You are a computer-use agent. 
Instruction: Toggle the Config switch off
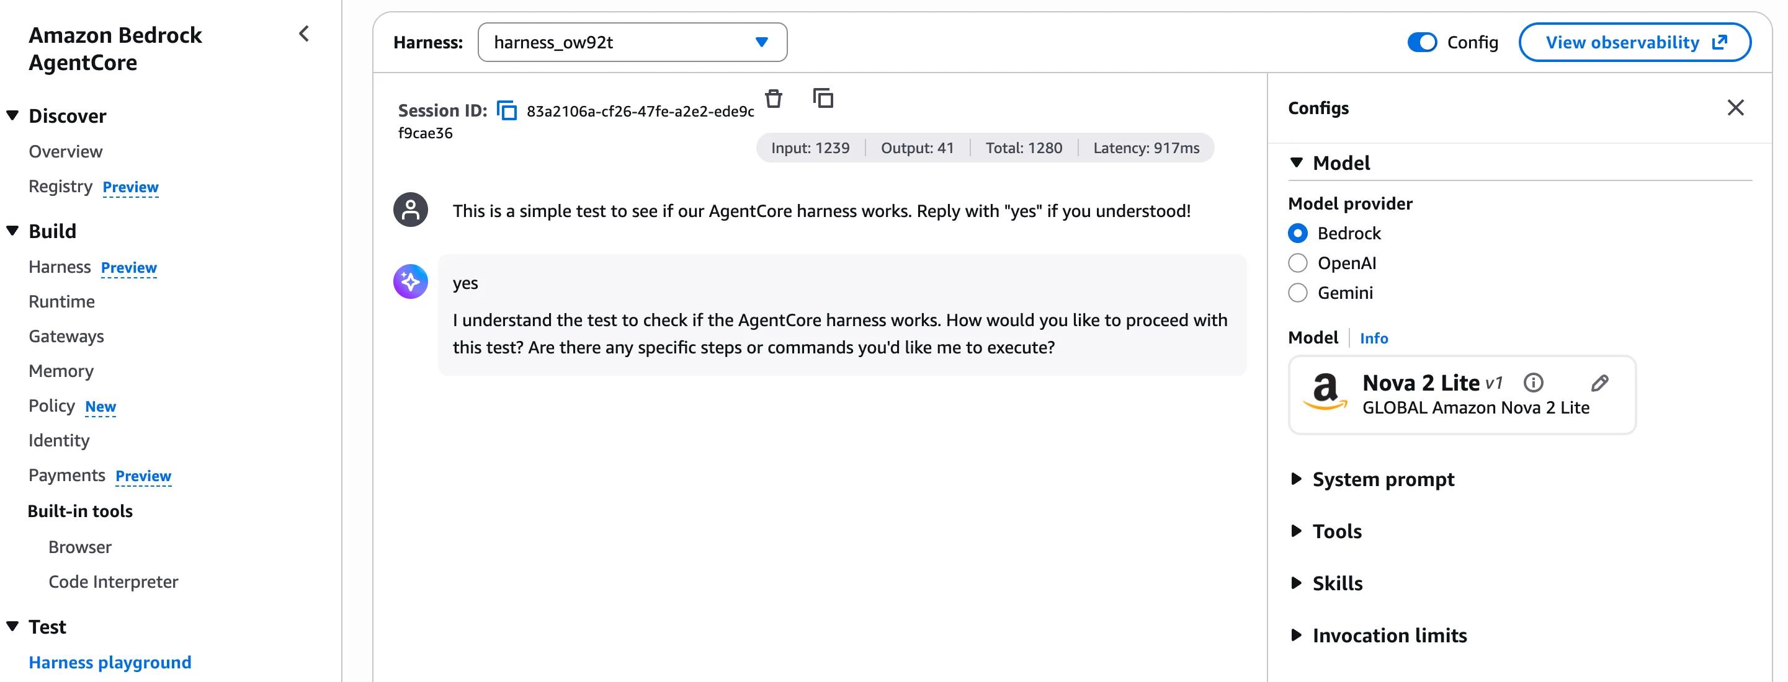point(1421,42)
